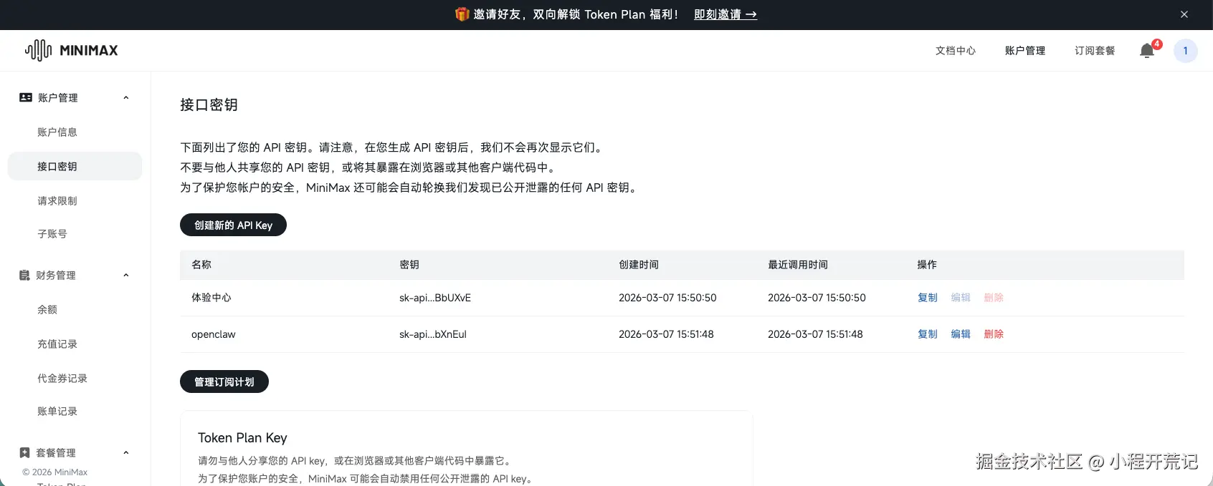1213x486 pixels.
Task: Collapse the 财务管理 sidebar section
Action: coord(126,275)
